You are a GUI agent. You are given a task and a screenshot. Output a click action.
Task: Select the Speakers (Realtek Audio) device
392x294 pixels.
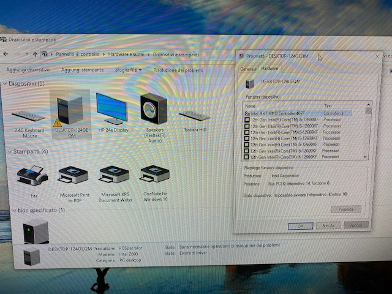point(154,118)
